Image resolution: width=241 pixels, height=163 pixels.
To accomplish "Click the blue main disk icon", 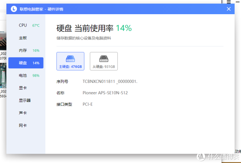I will (x=71, y=59).
